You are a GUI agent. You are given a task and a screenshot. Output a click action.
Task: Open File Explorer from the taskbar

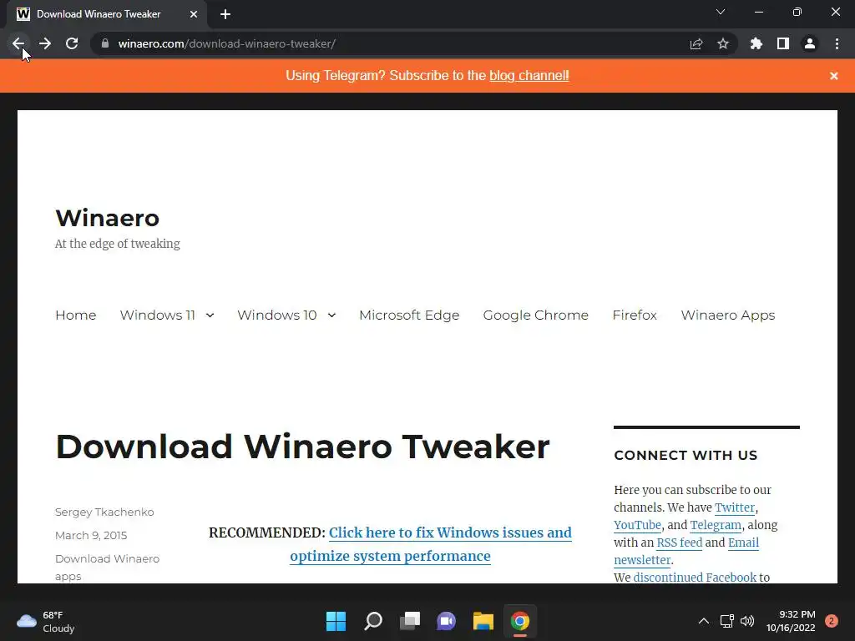click(483, 621)
